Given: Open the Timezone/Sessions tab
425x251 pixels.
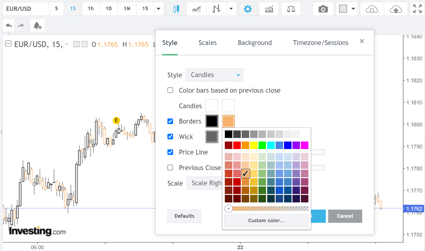Looking at the screenshot, I should point(320,43).
